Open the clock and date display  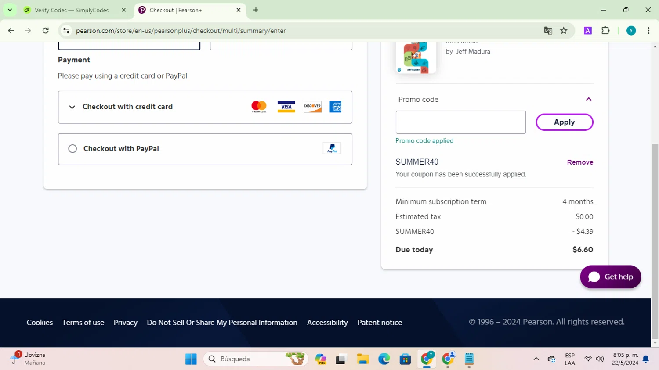(625, 359)
